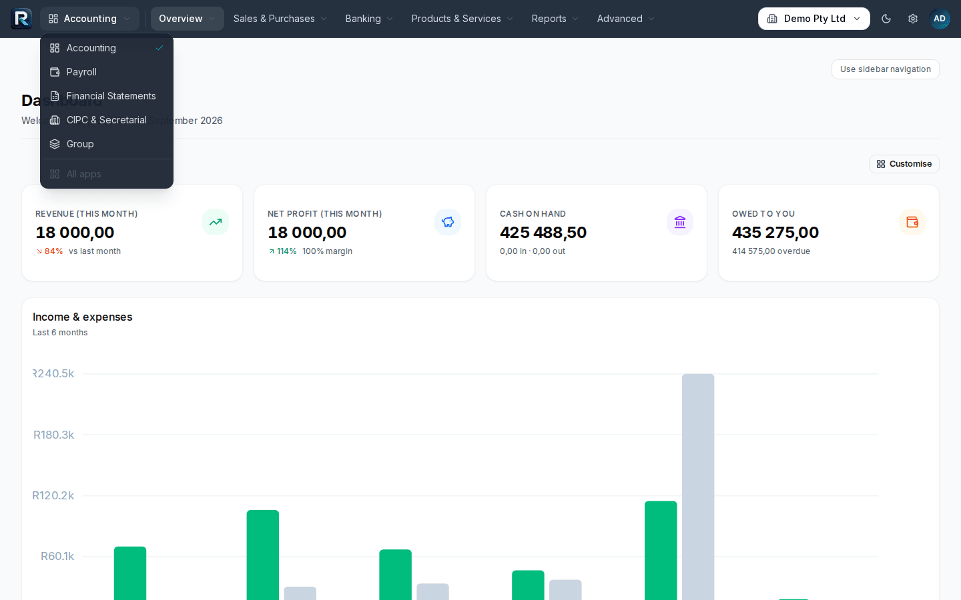The image size is (961, 600).
Task: Click the Group layers icon
Action: click(55, 144)
